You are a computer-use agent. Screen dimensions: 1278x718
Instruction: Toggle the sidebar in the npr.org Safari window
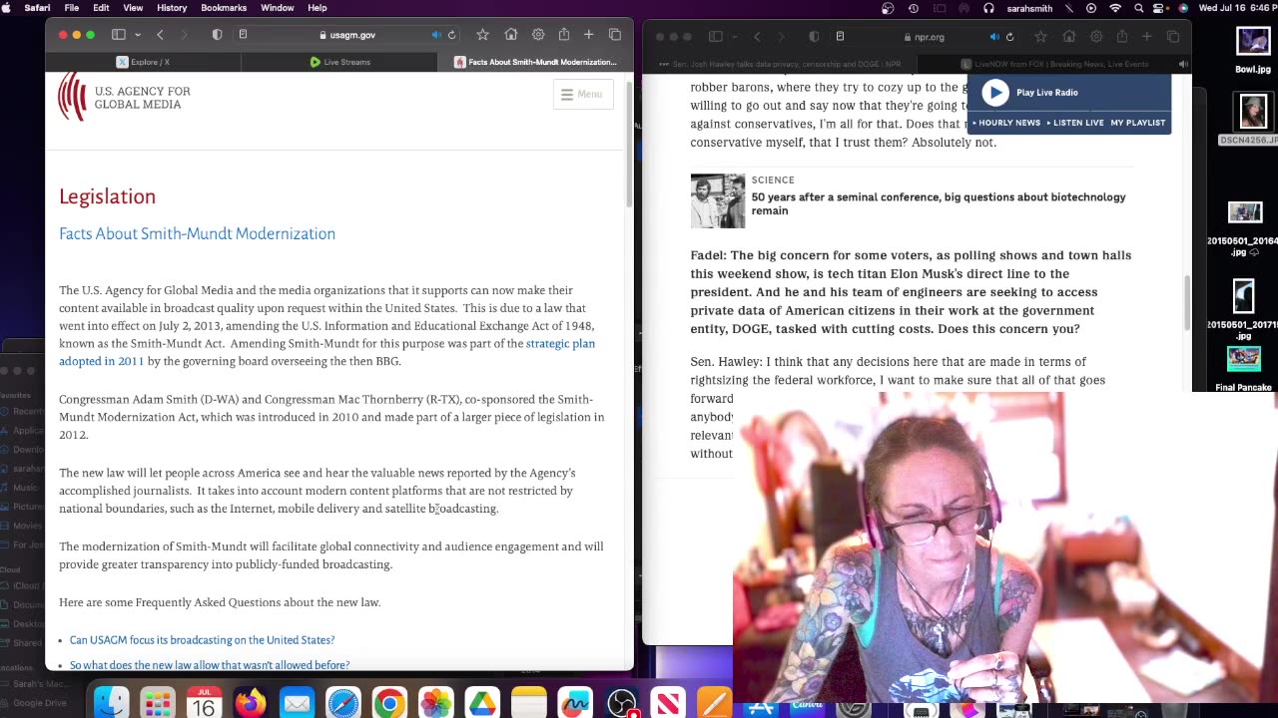[715, 37]
